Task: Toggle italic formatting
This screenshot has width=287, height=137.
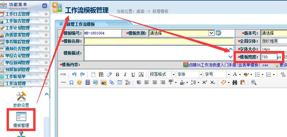Action: pyautogui.click(x=125, y=74)
